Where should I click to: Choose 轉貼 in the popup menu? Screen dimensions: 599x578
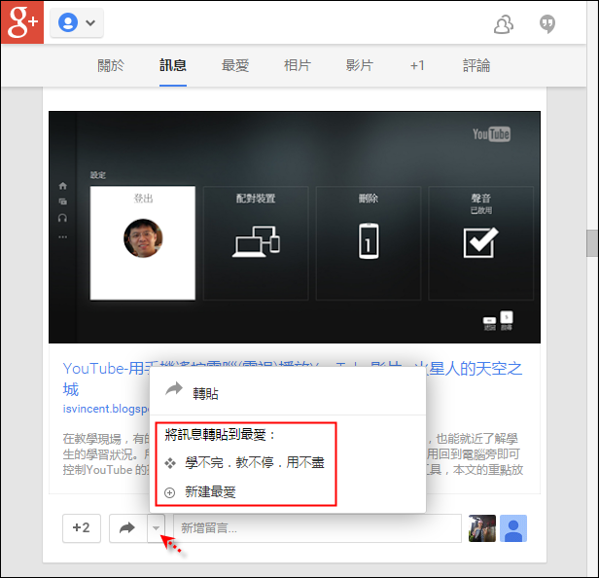point(287,392)
